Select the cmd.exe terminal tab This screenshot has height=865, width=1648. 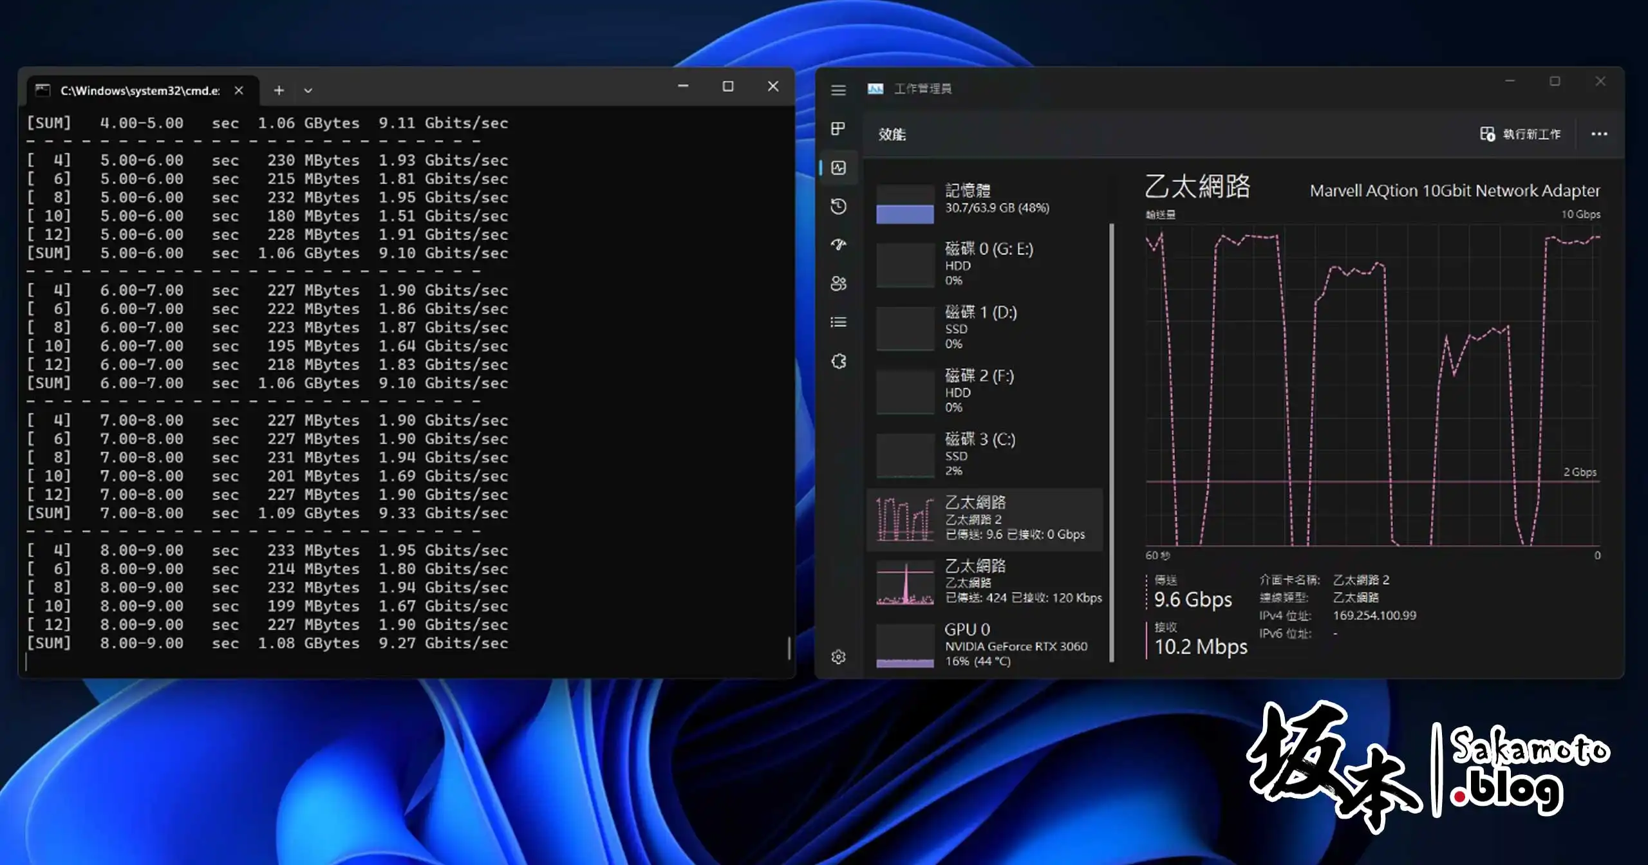coord(139,91)
